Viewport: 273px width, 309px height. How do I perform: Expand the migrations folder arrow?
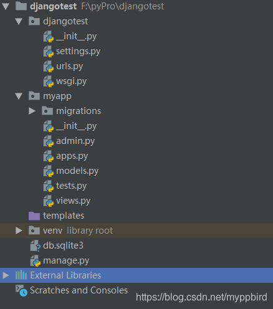(32, 111)
